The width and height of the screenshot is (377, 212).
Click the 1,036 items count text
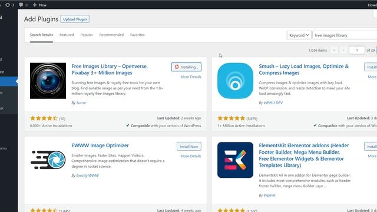point(318,50)
